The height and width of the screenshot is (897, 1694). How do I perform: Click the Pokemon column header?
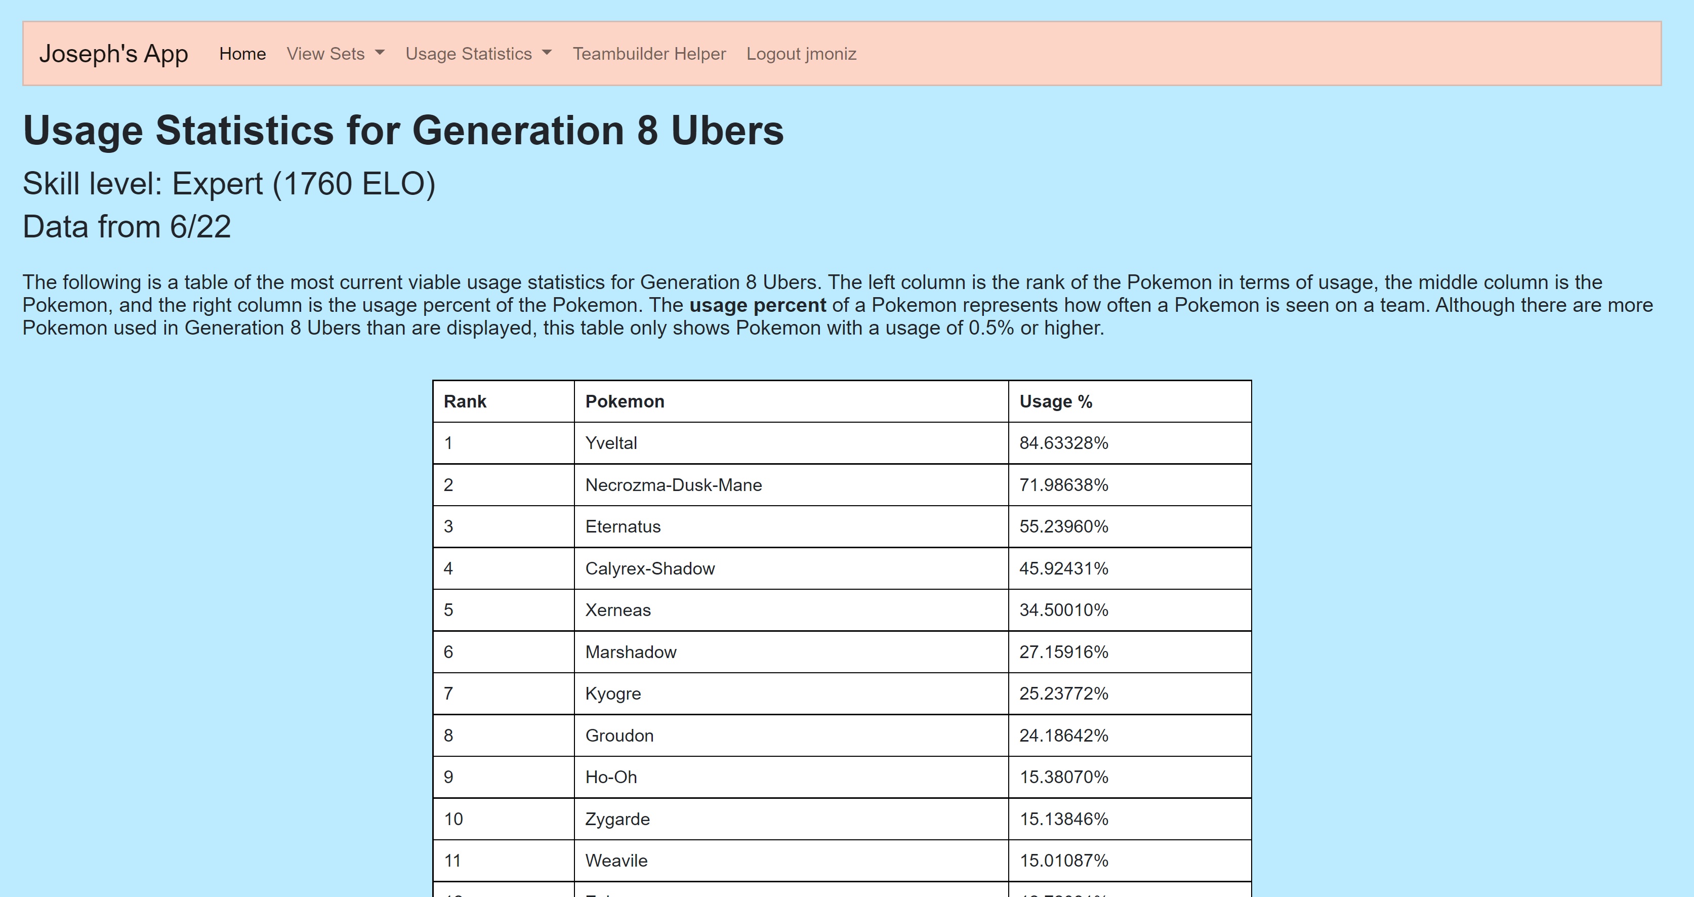click(x=624, y=401)
